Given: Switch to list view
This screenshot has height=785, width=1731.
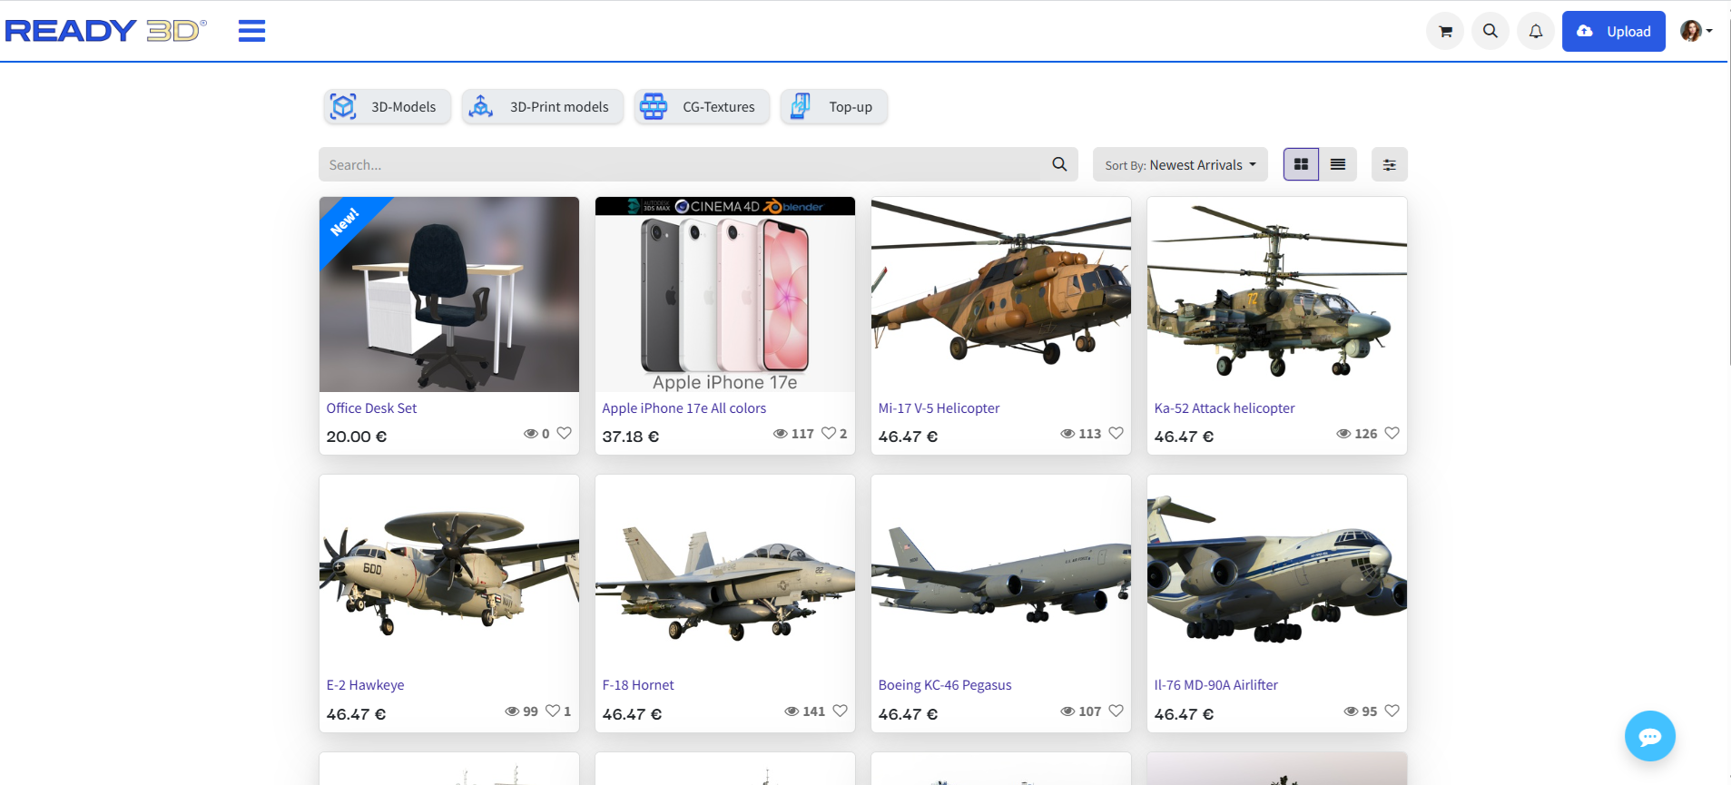Looking at the screenshot, I should tap(1338, 164).
